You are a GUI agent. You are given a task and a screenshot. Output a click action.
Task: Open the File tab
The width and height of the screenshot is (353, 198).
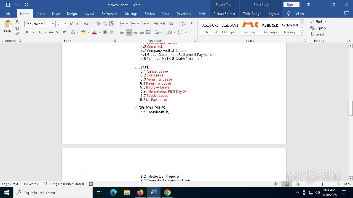click(x=8, y=13)
